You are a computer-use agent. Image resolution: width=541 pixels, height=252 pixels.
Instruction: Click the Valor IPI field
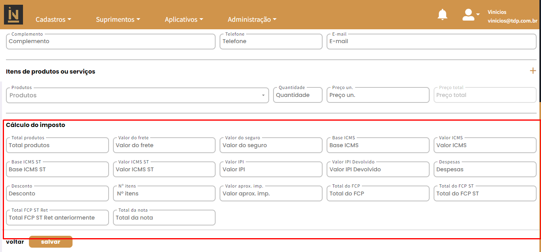tap(271, 169)
